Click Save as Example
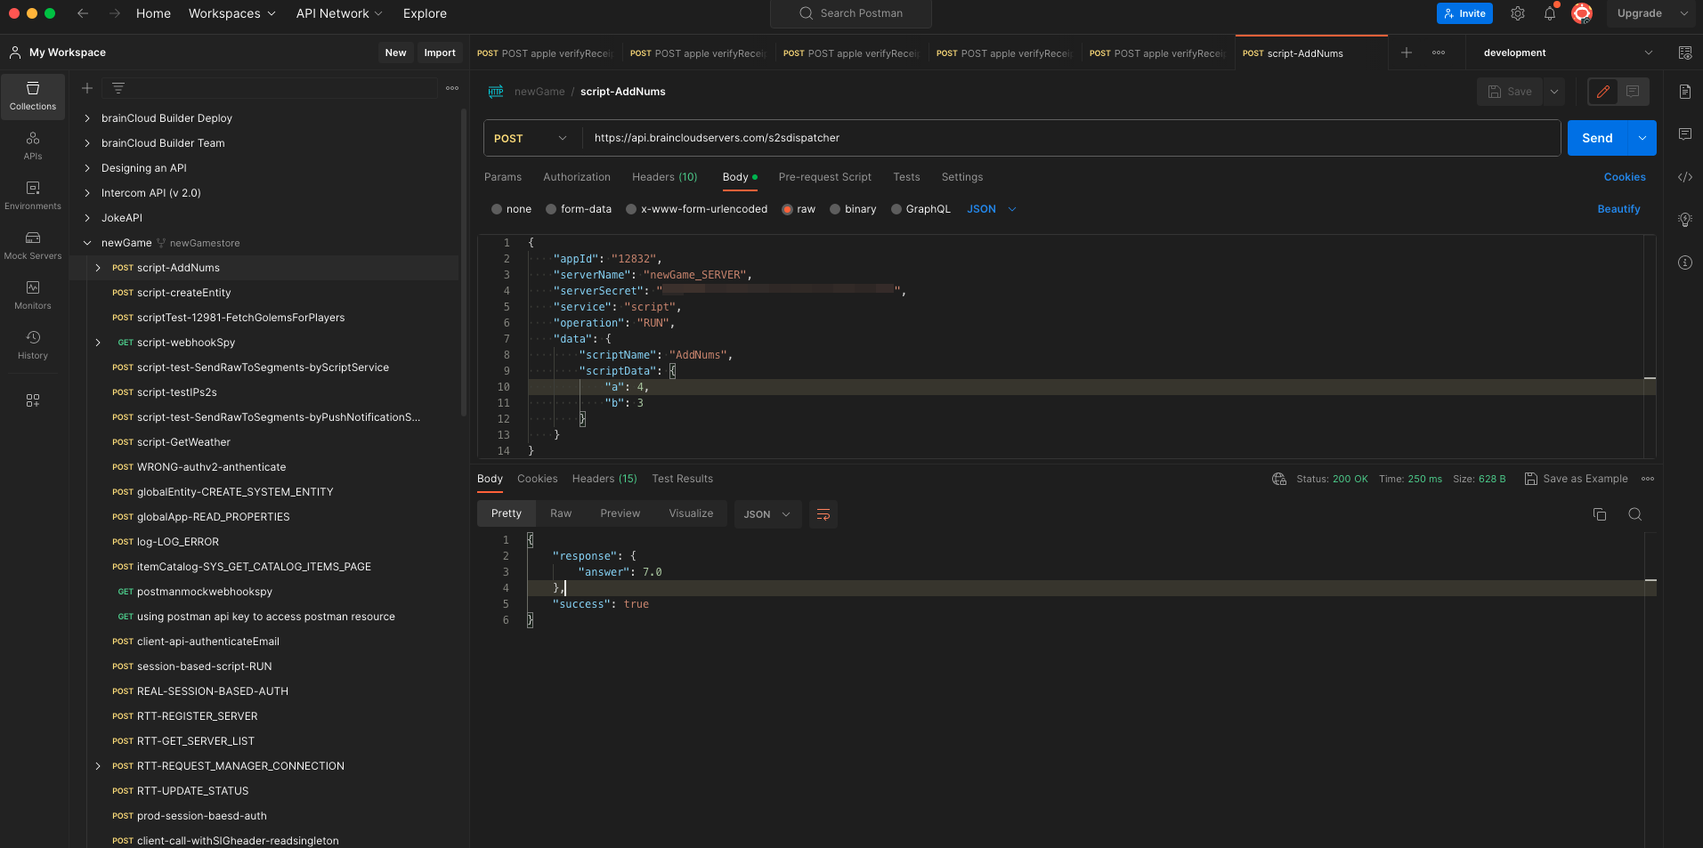The width and height of the screenshot is (1703, 848). click(1577, 479)
